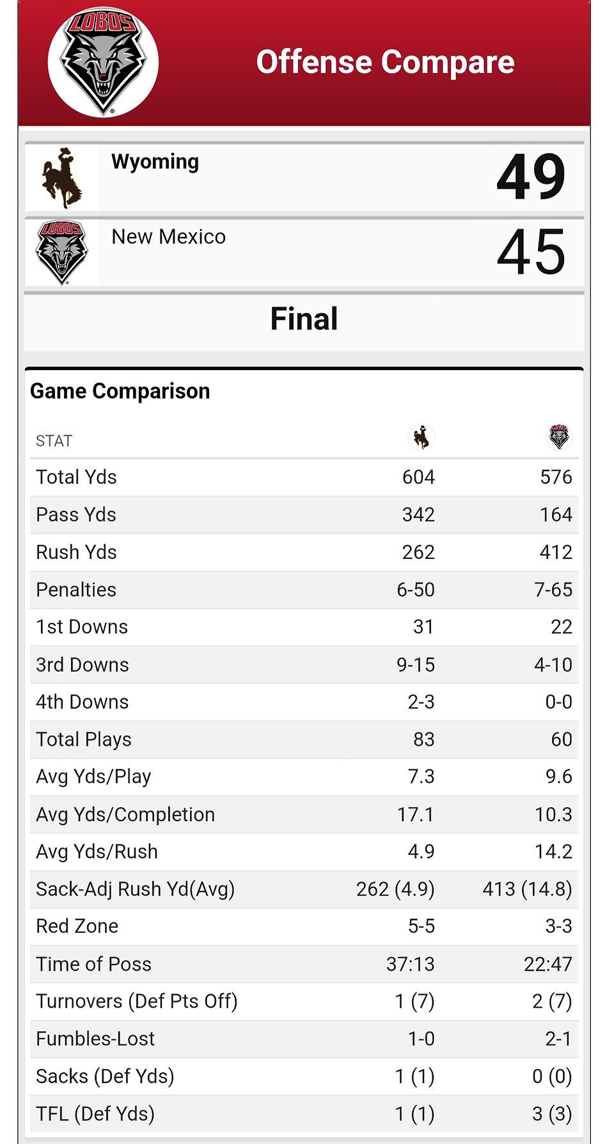Click the New Mexico Lobos logo beside score
This screenshot has width=614, height=1144.
point(61,252)
